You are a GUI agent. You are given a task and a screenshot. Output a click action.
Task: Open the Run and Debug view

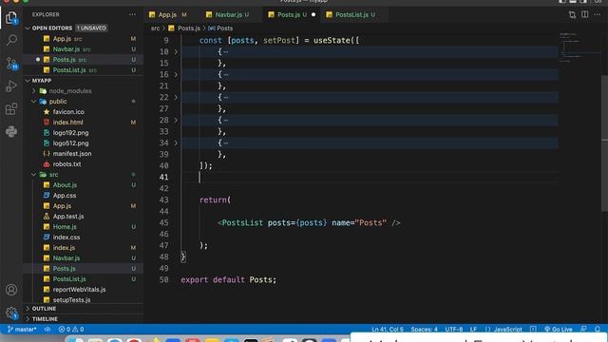click(11, 86)
